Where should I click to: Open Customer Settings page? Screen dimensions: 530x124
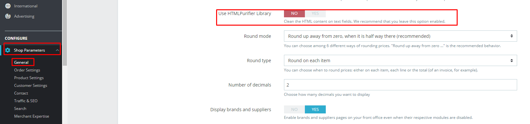point(31,86)
